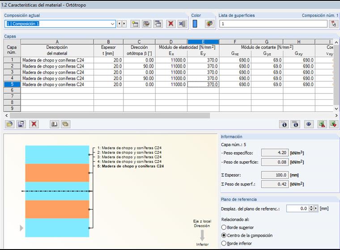Select Centro de la composición option

click(x=225, y=235)
